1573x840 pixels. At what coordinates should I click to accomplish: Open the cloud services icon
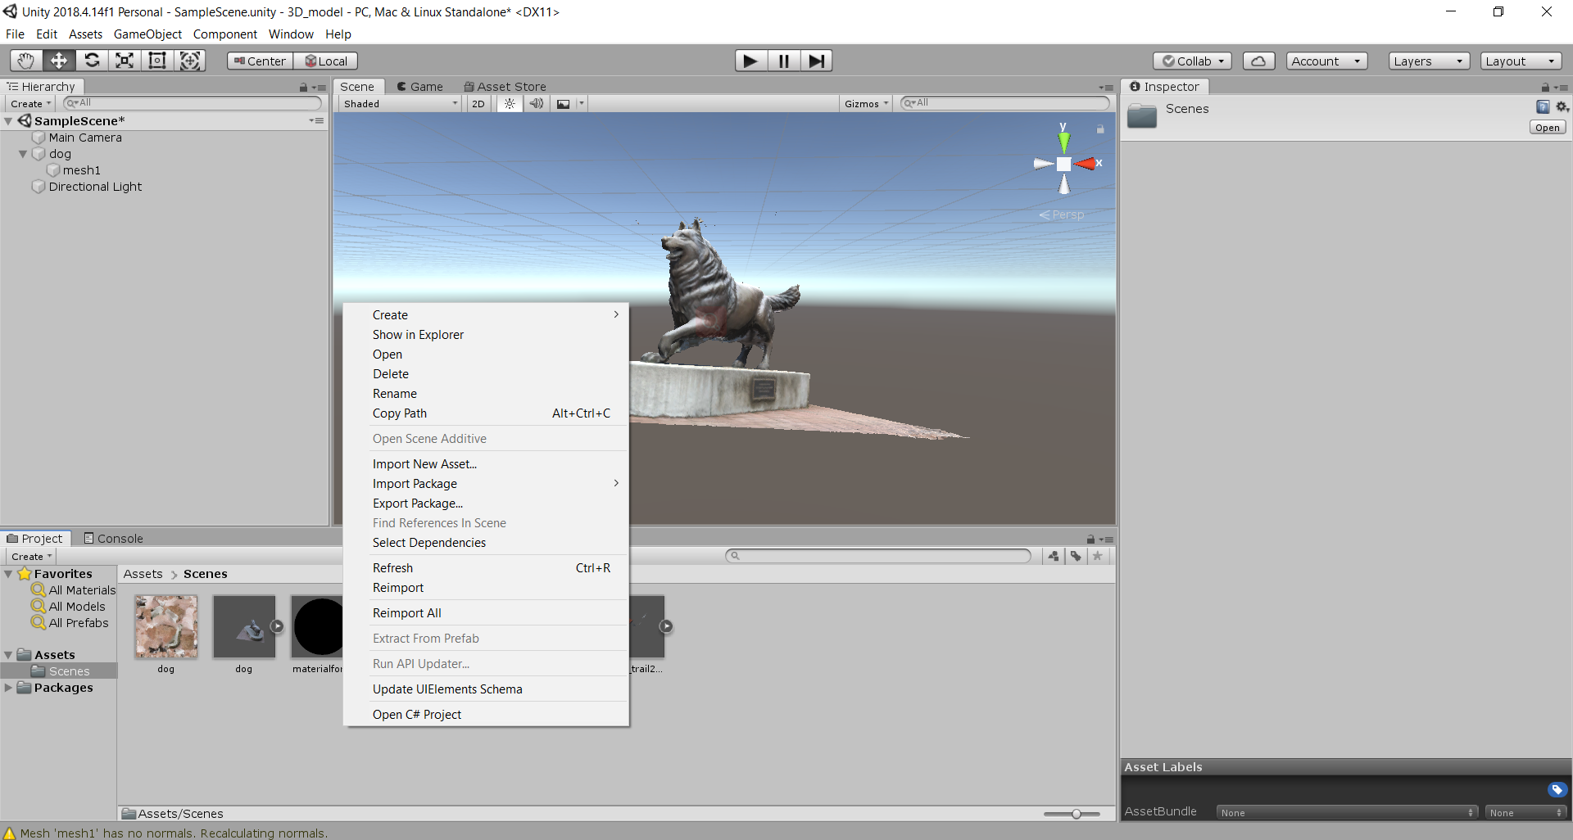point(1258,61)
